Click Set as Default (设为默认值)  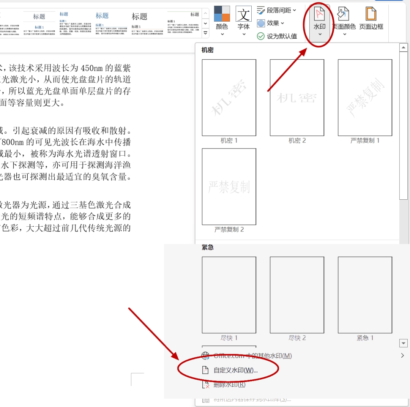(277, 36)
